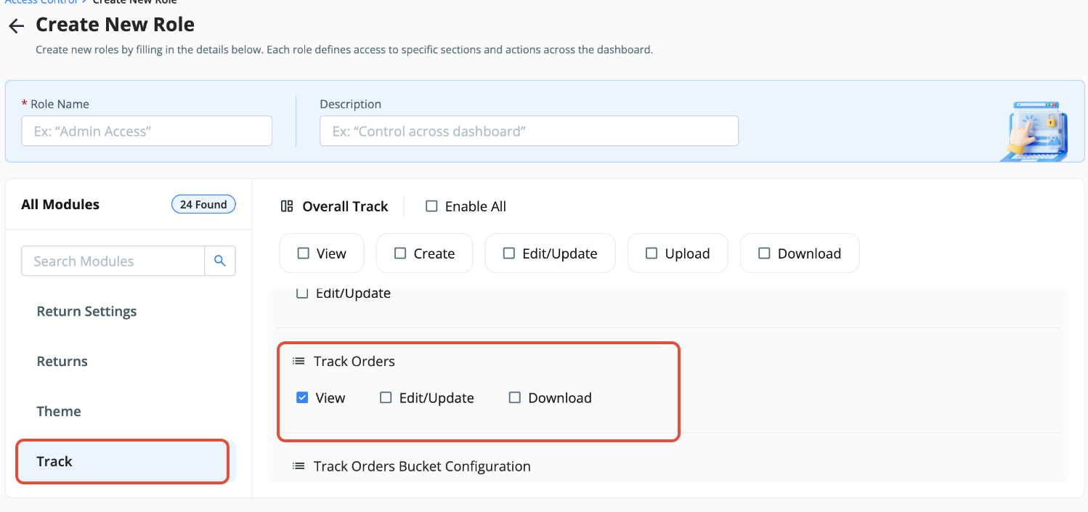Click the Overall Track layout icon
The image size is (1088, 512).
(287, 207)
